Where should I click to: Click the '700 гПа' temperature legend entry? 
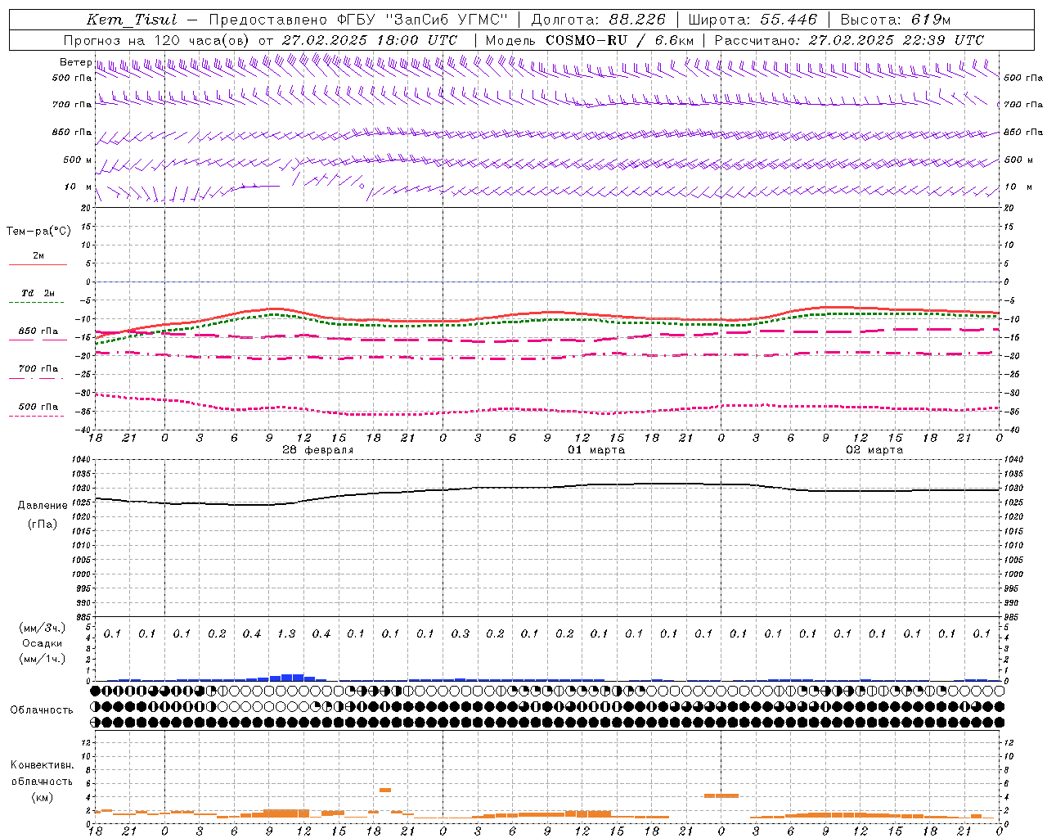(x=38, y=369)
